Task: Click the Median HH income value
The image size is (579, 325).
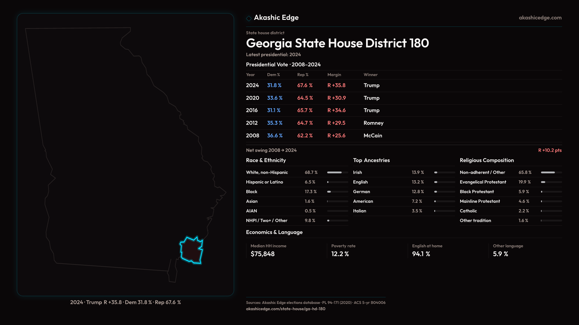Action: pos(262,254)
